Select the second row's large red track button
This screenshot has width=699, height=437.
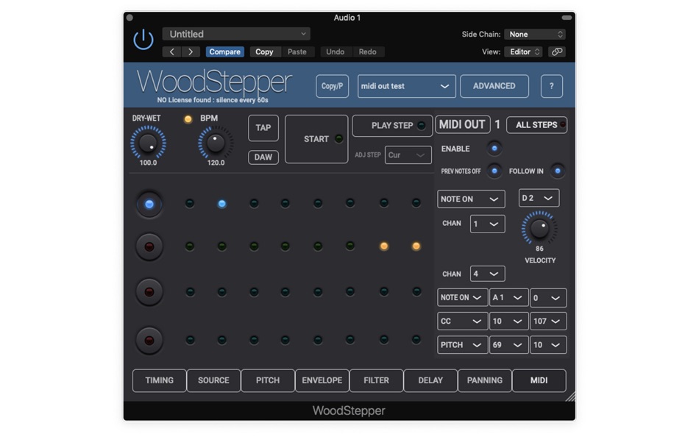coord(149,246)
